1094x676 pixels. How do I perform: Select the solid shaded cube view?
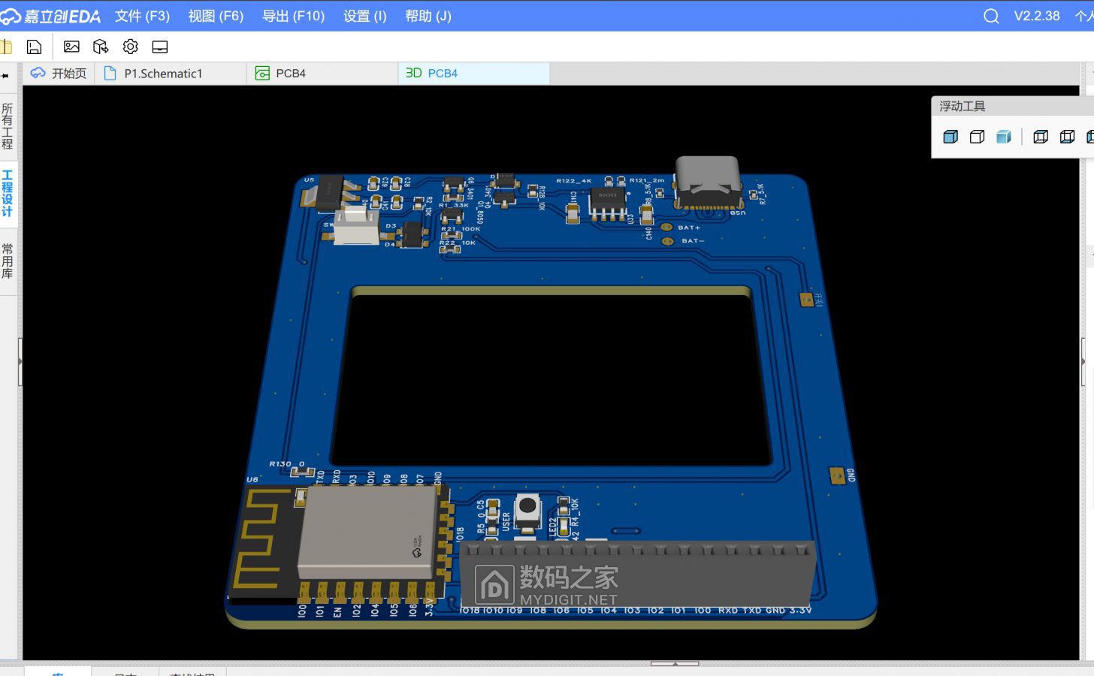950,137
